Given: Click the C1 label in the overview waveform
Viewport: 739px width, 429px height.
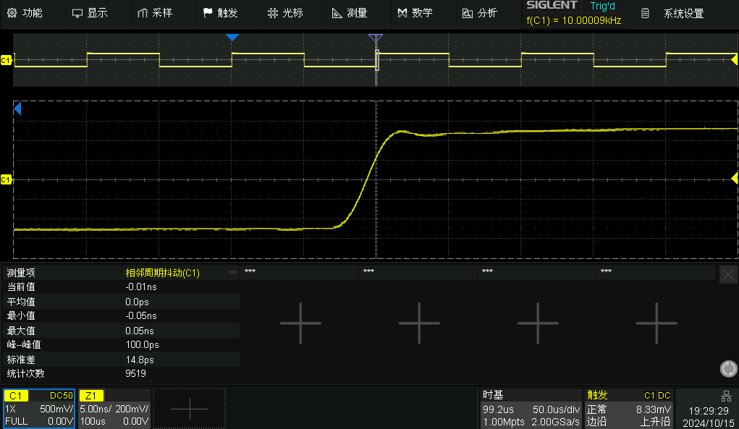Looking at the screenshot, I should pyautogui.click(x=6, y=60).
